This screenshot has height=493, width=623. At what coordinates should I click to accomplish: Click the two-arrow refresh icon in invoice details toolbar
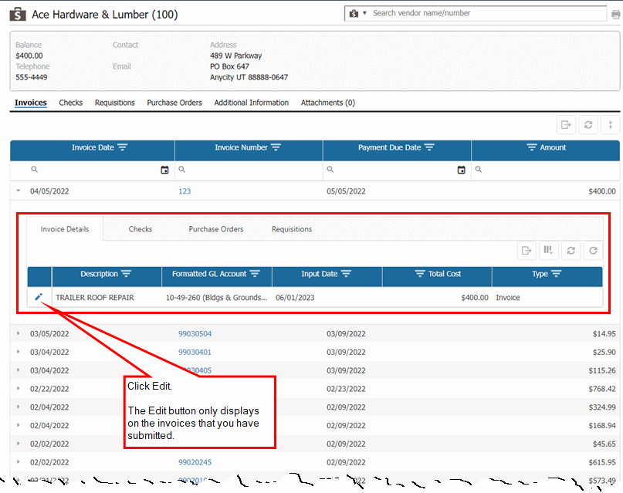[x=571, y=251]
